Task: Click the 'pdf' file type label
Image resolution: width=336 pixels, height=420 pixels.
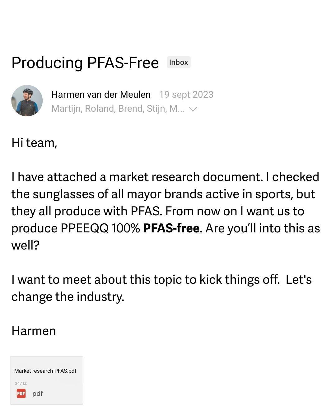Action: pyautogui.click(x=38, y=394)
